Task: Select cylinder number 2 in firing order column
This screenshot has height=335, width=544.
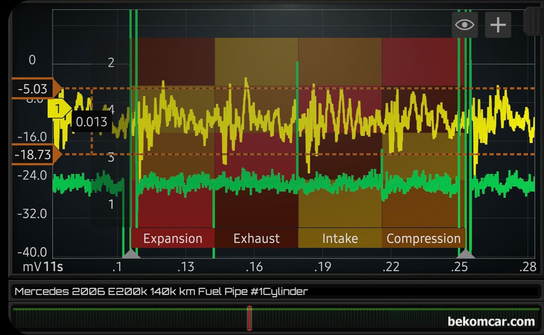Action: pos(111,63)
